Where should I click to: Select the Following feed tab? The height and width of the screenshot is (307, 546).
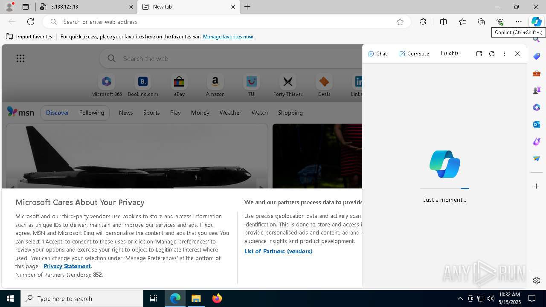pyautogui.click(x=91, y=113)
